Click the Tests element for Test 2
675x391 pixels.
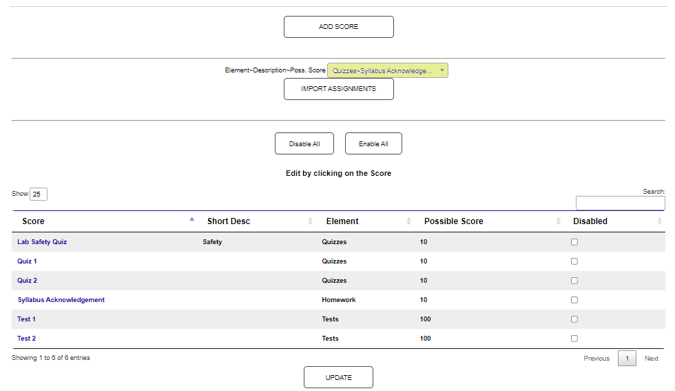point(330,339)
